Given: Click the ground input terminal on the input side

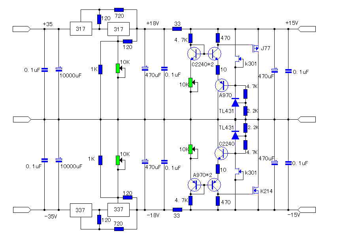Looking at the screenshot, I should 22,120.
